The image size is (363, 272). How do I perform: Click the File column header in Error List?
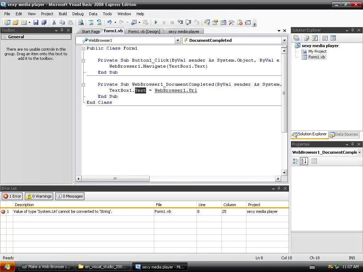tap(175, 205)
